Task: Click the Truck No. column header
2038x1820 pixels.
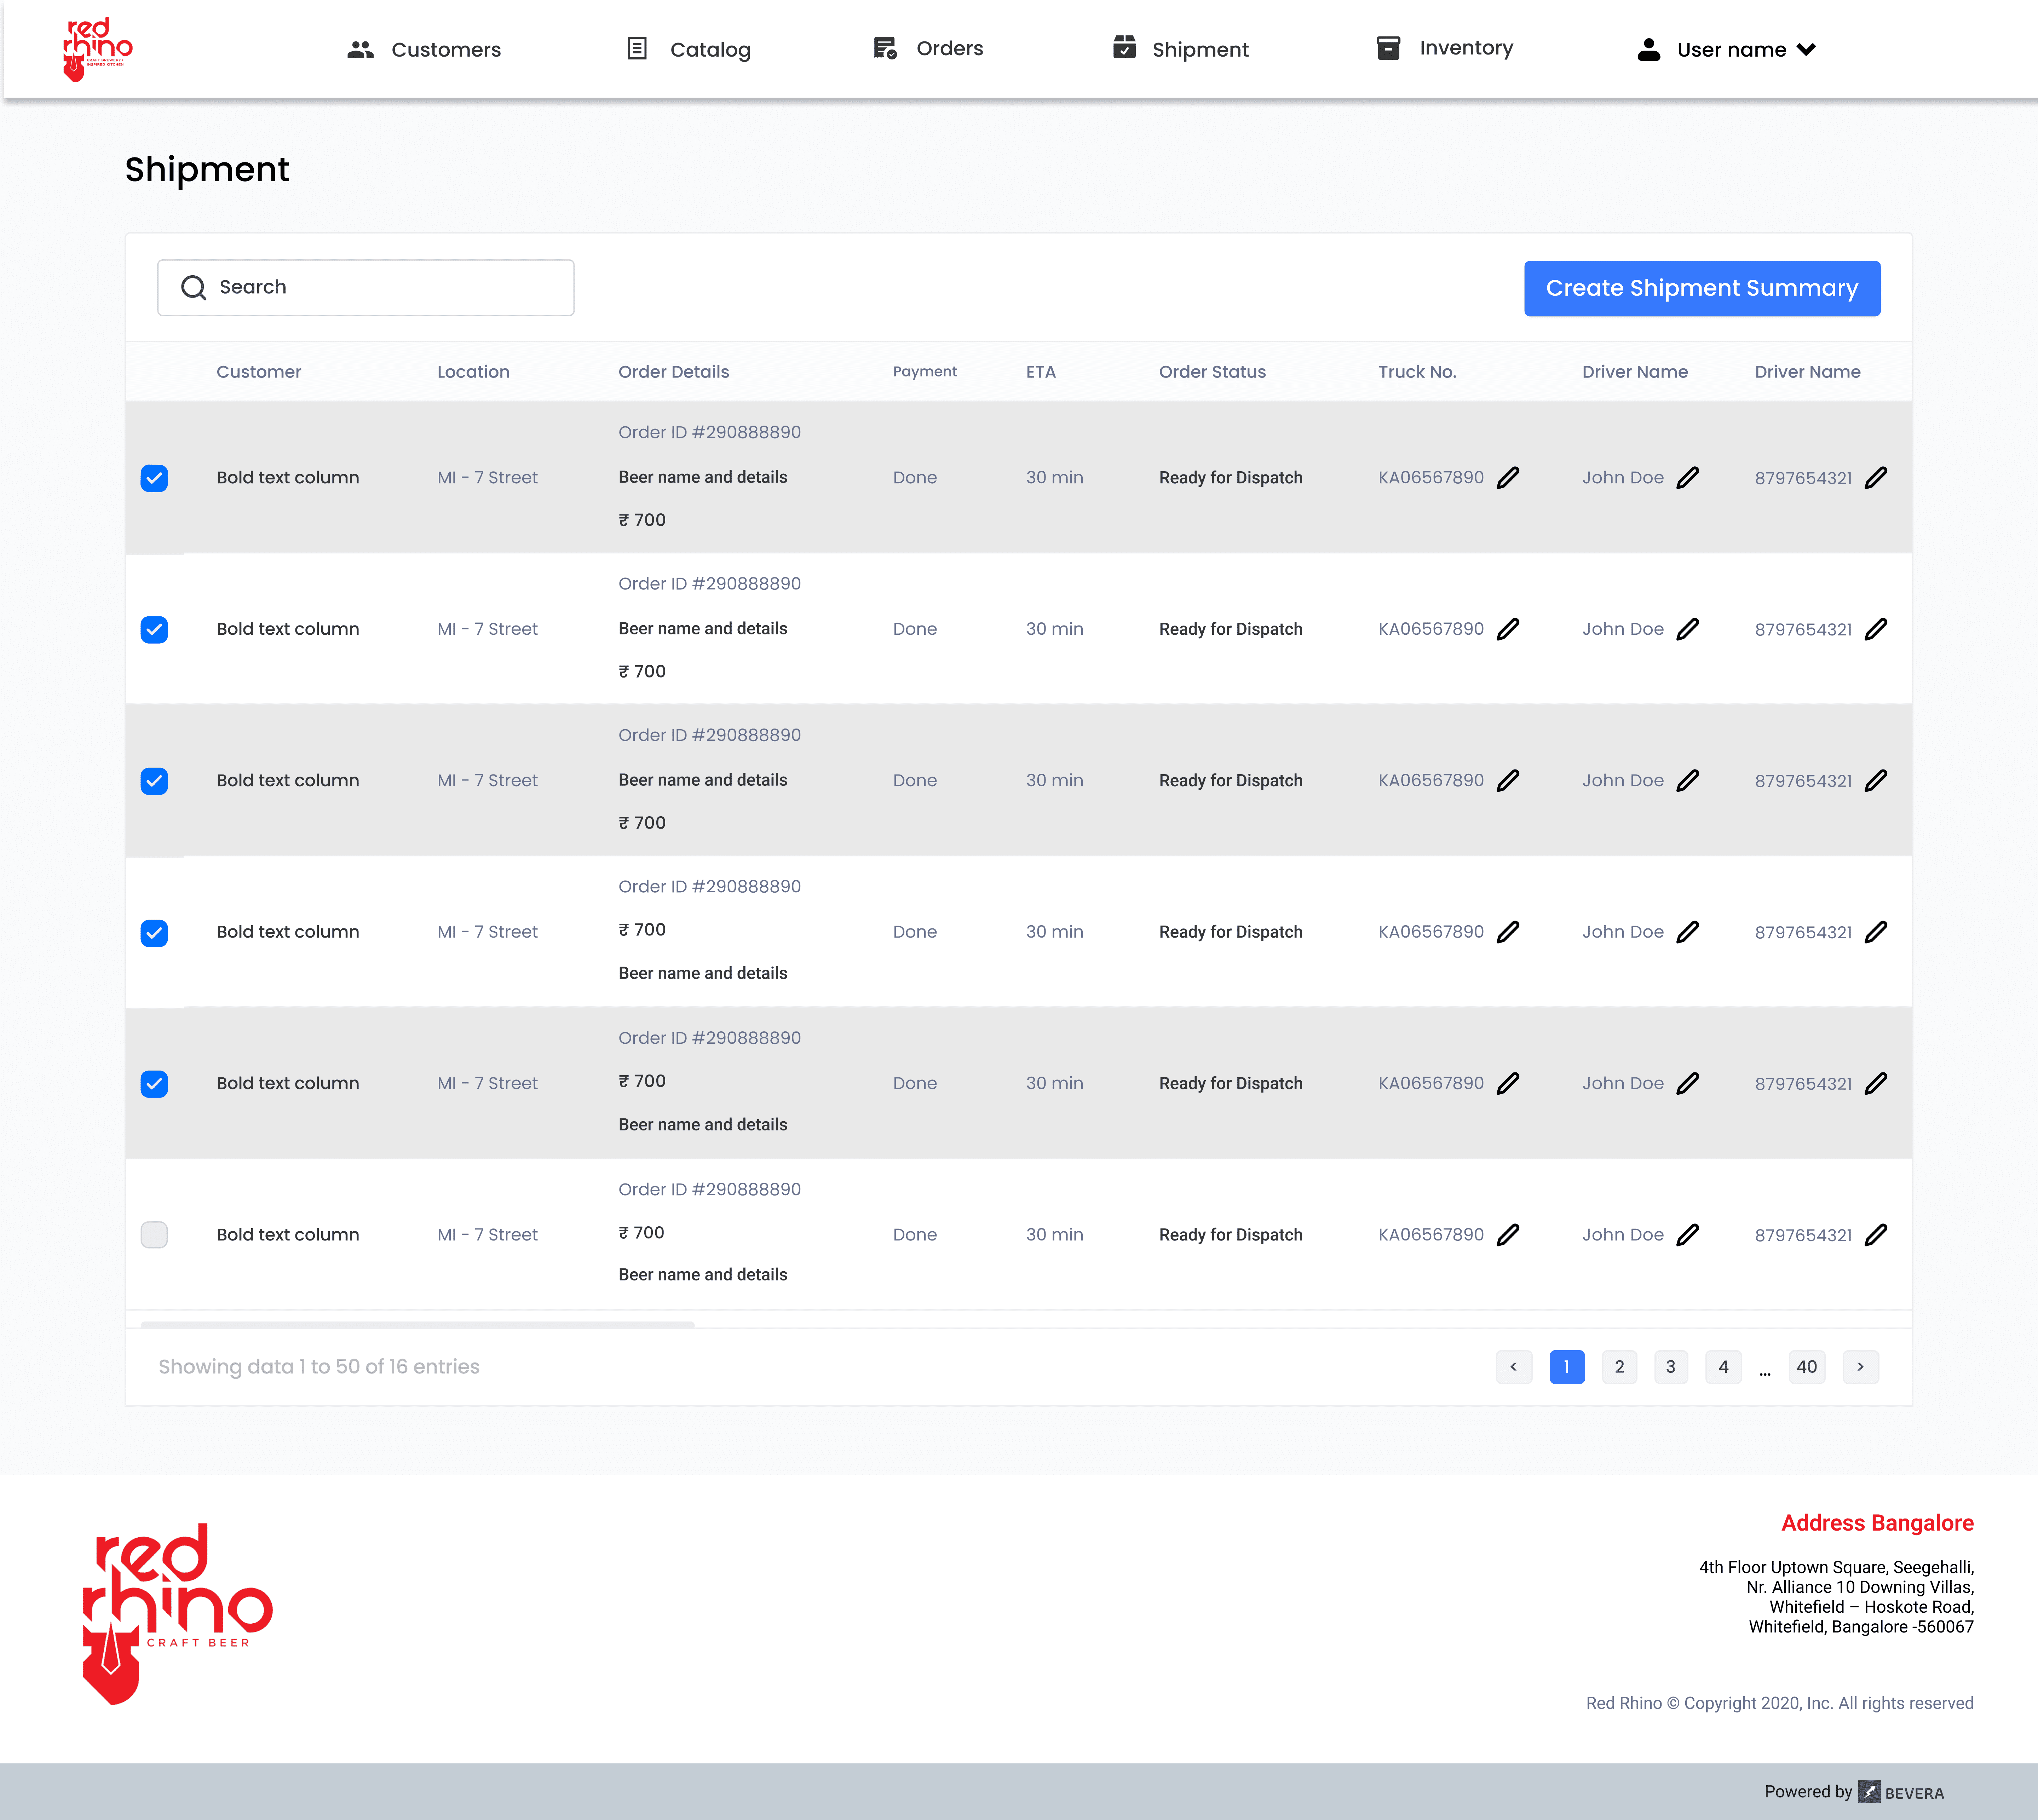Action: click(x=1417, y=372)
